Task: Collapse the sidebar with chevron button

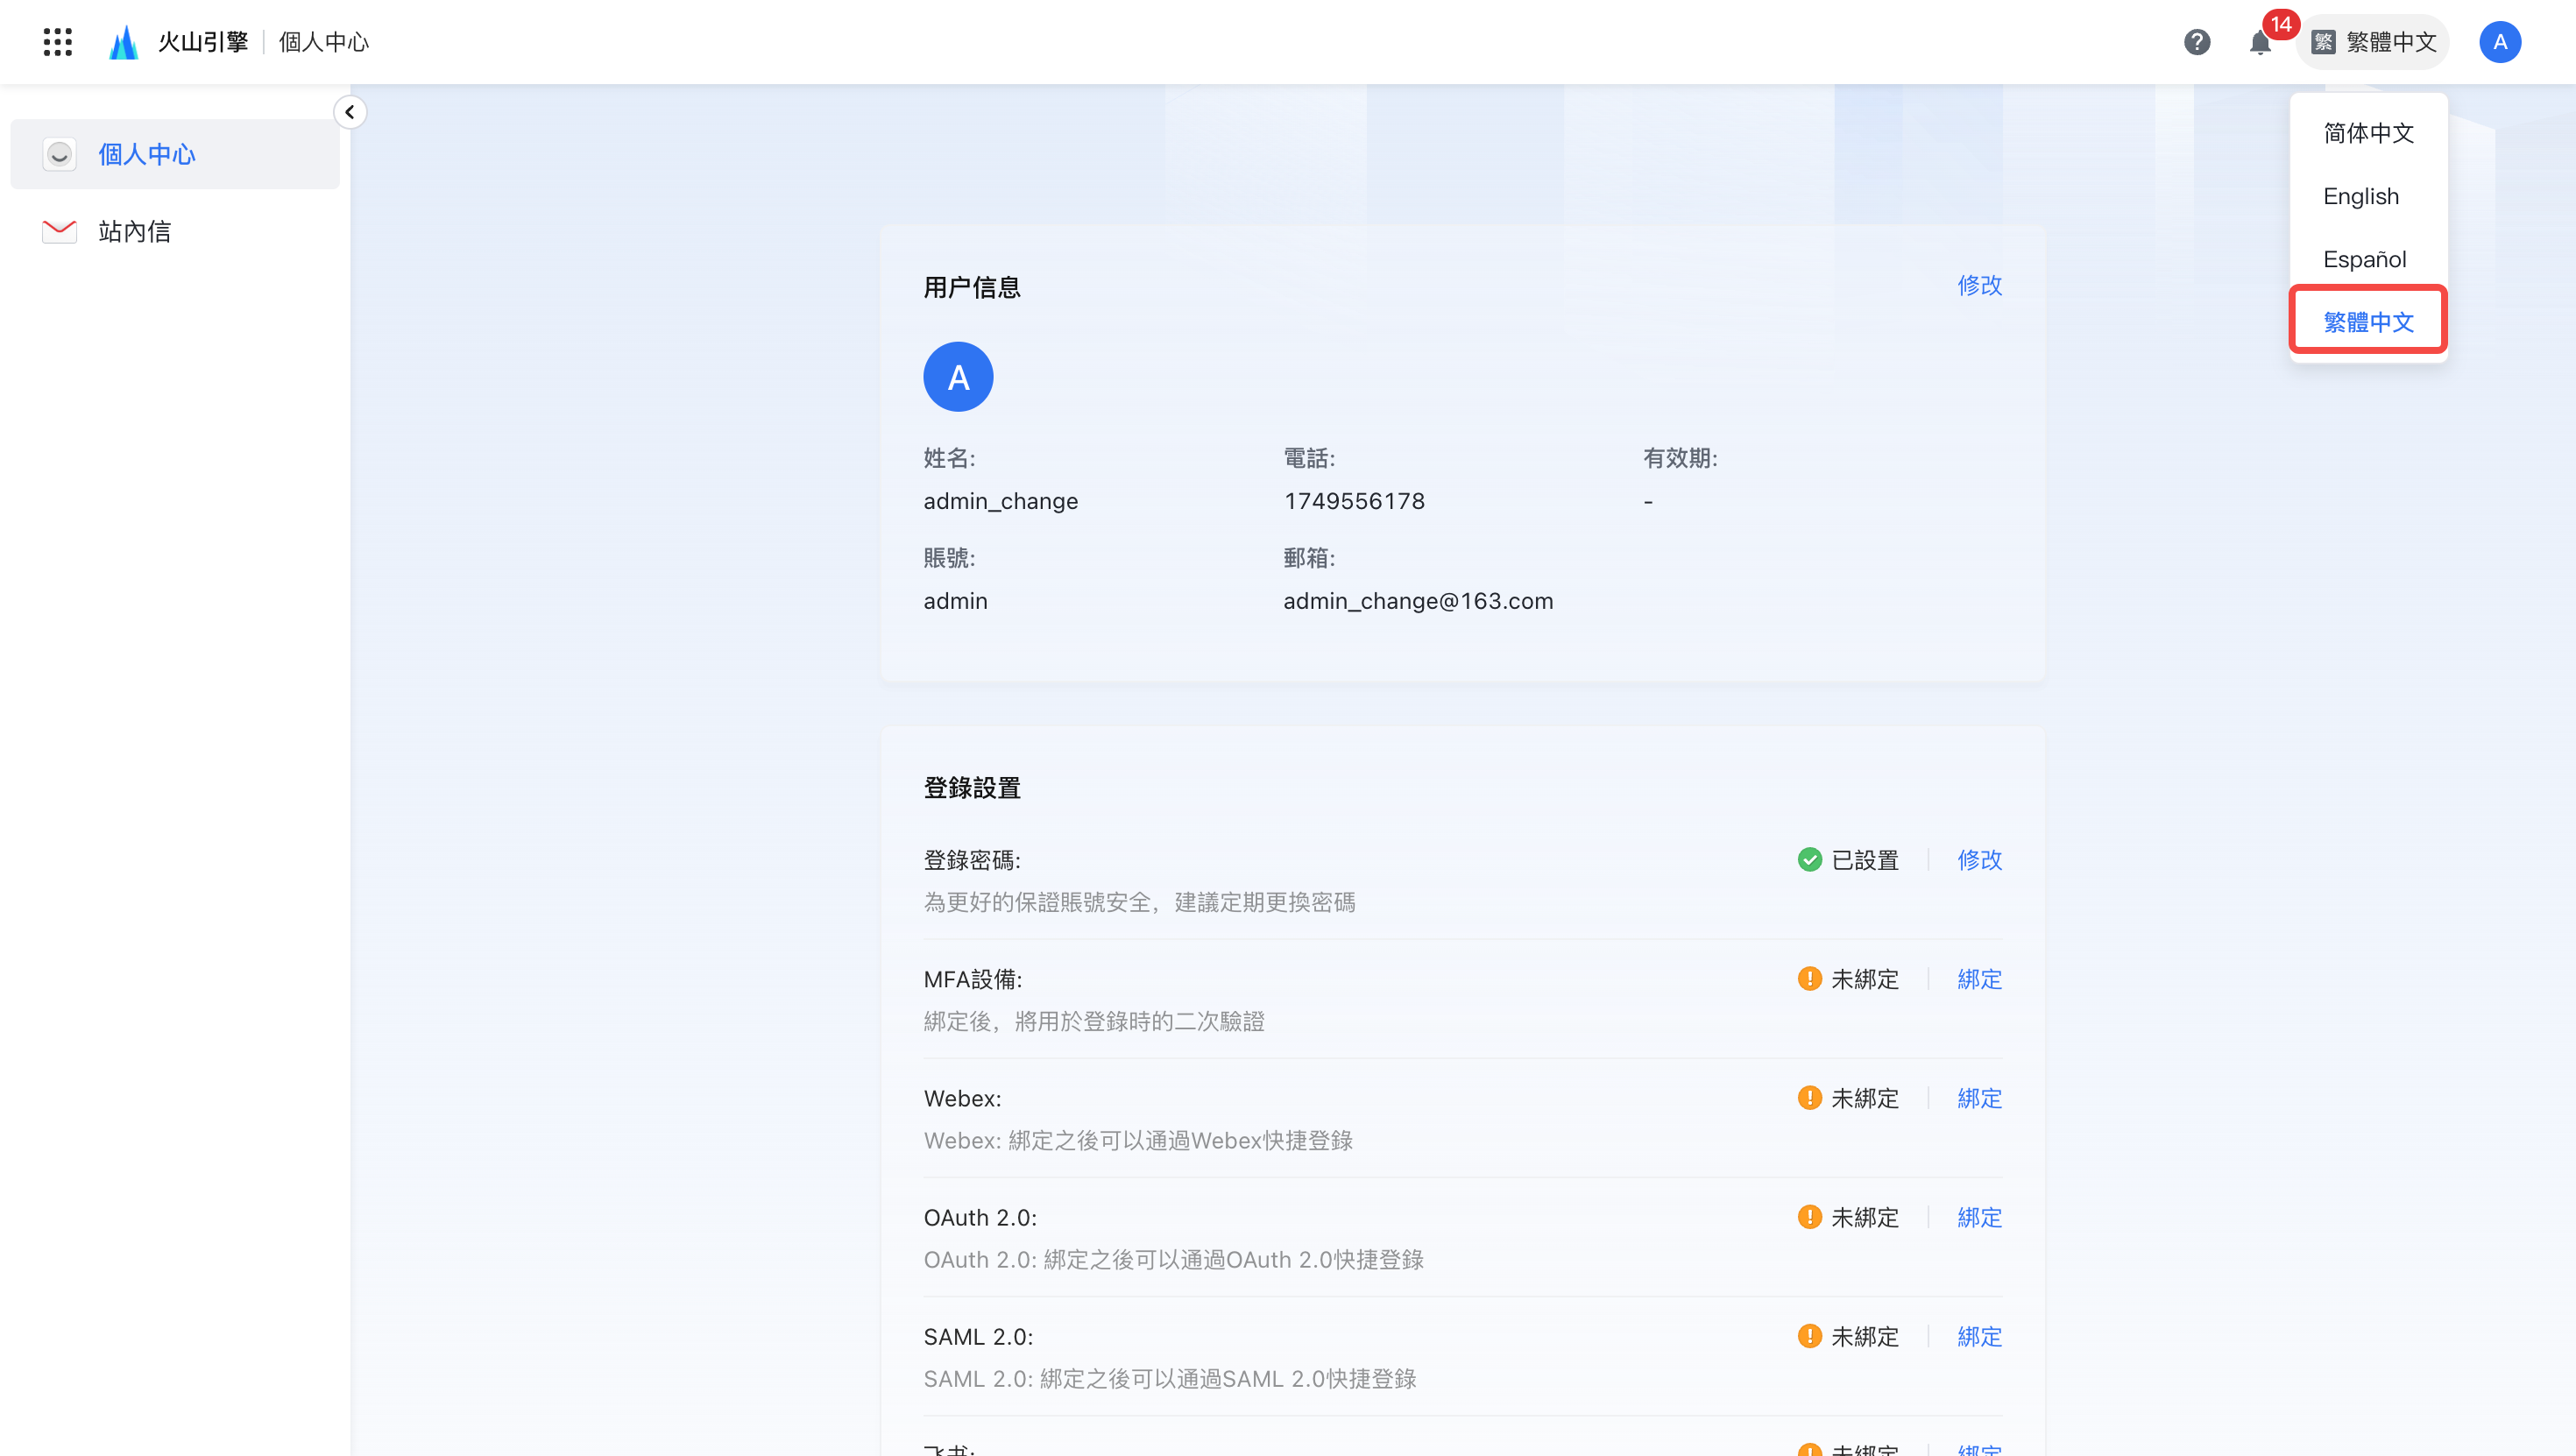Action: 350,112
